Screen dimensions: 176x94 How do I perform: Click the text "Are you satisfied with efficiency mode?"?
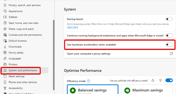[x=129, y=81]
